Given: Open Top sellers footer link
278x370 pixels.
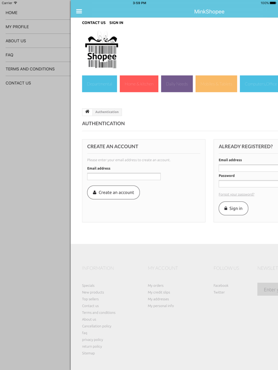Looking at the screenshot, I should tap(90, 299).
